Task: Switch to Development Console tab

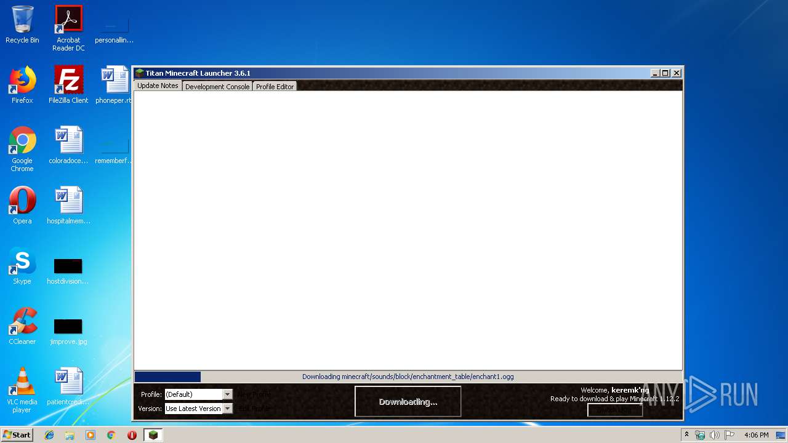Action: (x=217, y=87)
